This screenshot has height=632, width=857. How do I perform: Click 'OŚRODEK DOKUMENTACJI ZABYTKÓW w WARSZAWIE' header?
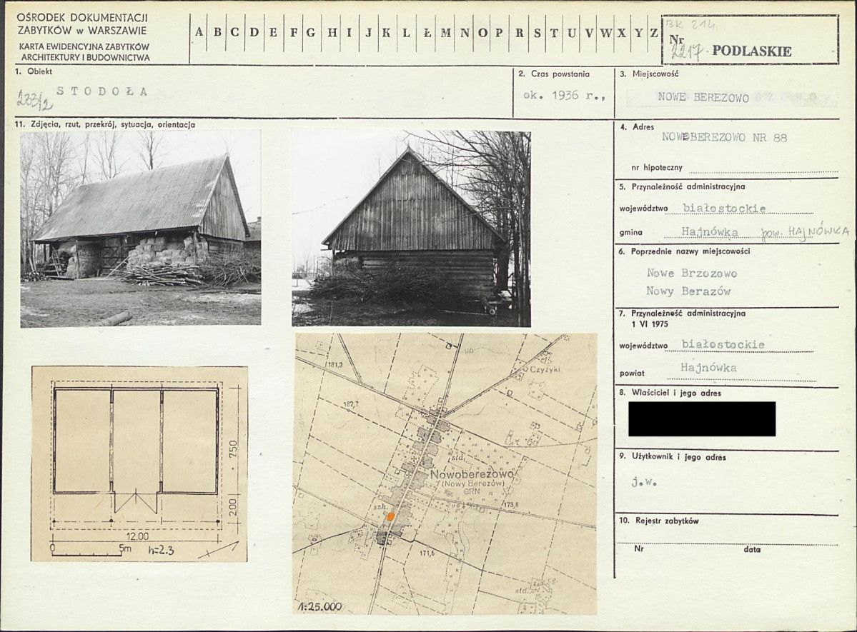(82, 24)
